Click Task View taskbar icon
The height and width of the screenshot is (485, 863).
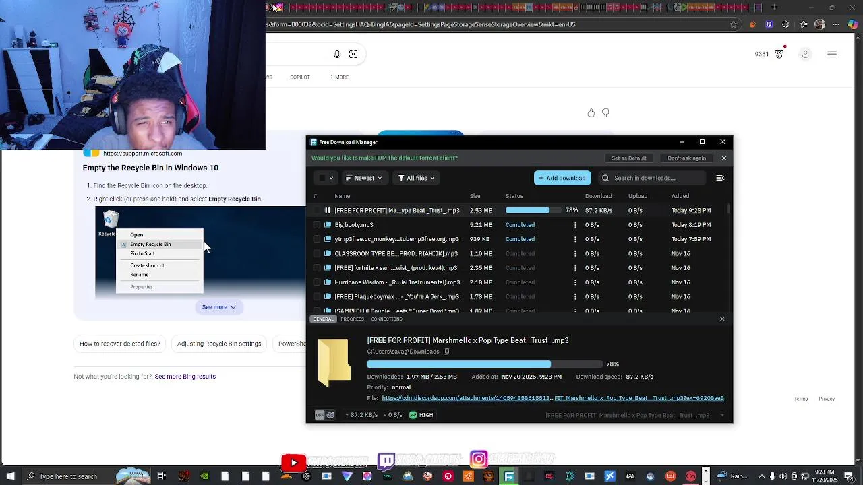coord(162,476)
